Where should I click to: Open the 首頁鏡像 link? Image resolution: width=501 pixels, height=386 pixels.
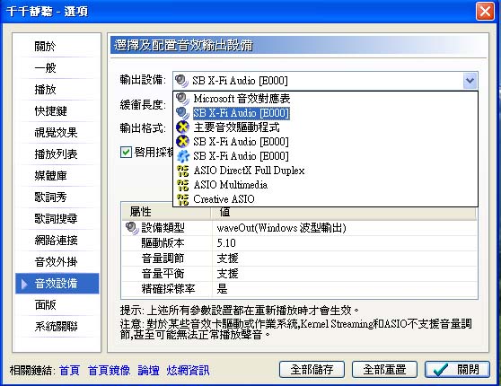109,371
